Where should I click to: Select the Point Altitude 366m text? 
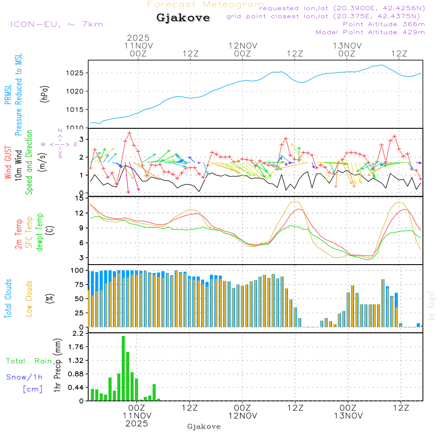coord(384,24)
